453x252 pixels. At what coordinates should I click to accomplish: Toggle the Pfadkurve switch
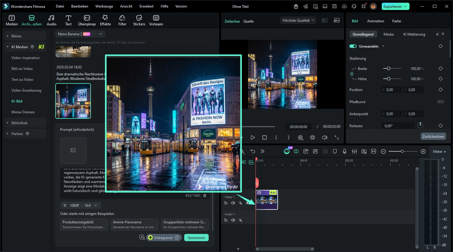click(440, 102)
